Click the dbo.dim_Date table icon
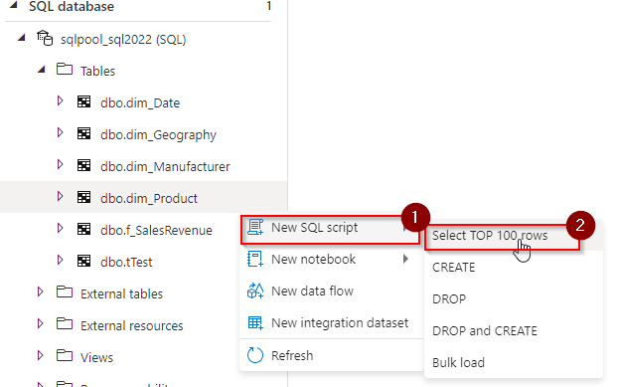 83,101
